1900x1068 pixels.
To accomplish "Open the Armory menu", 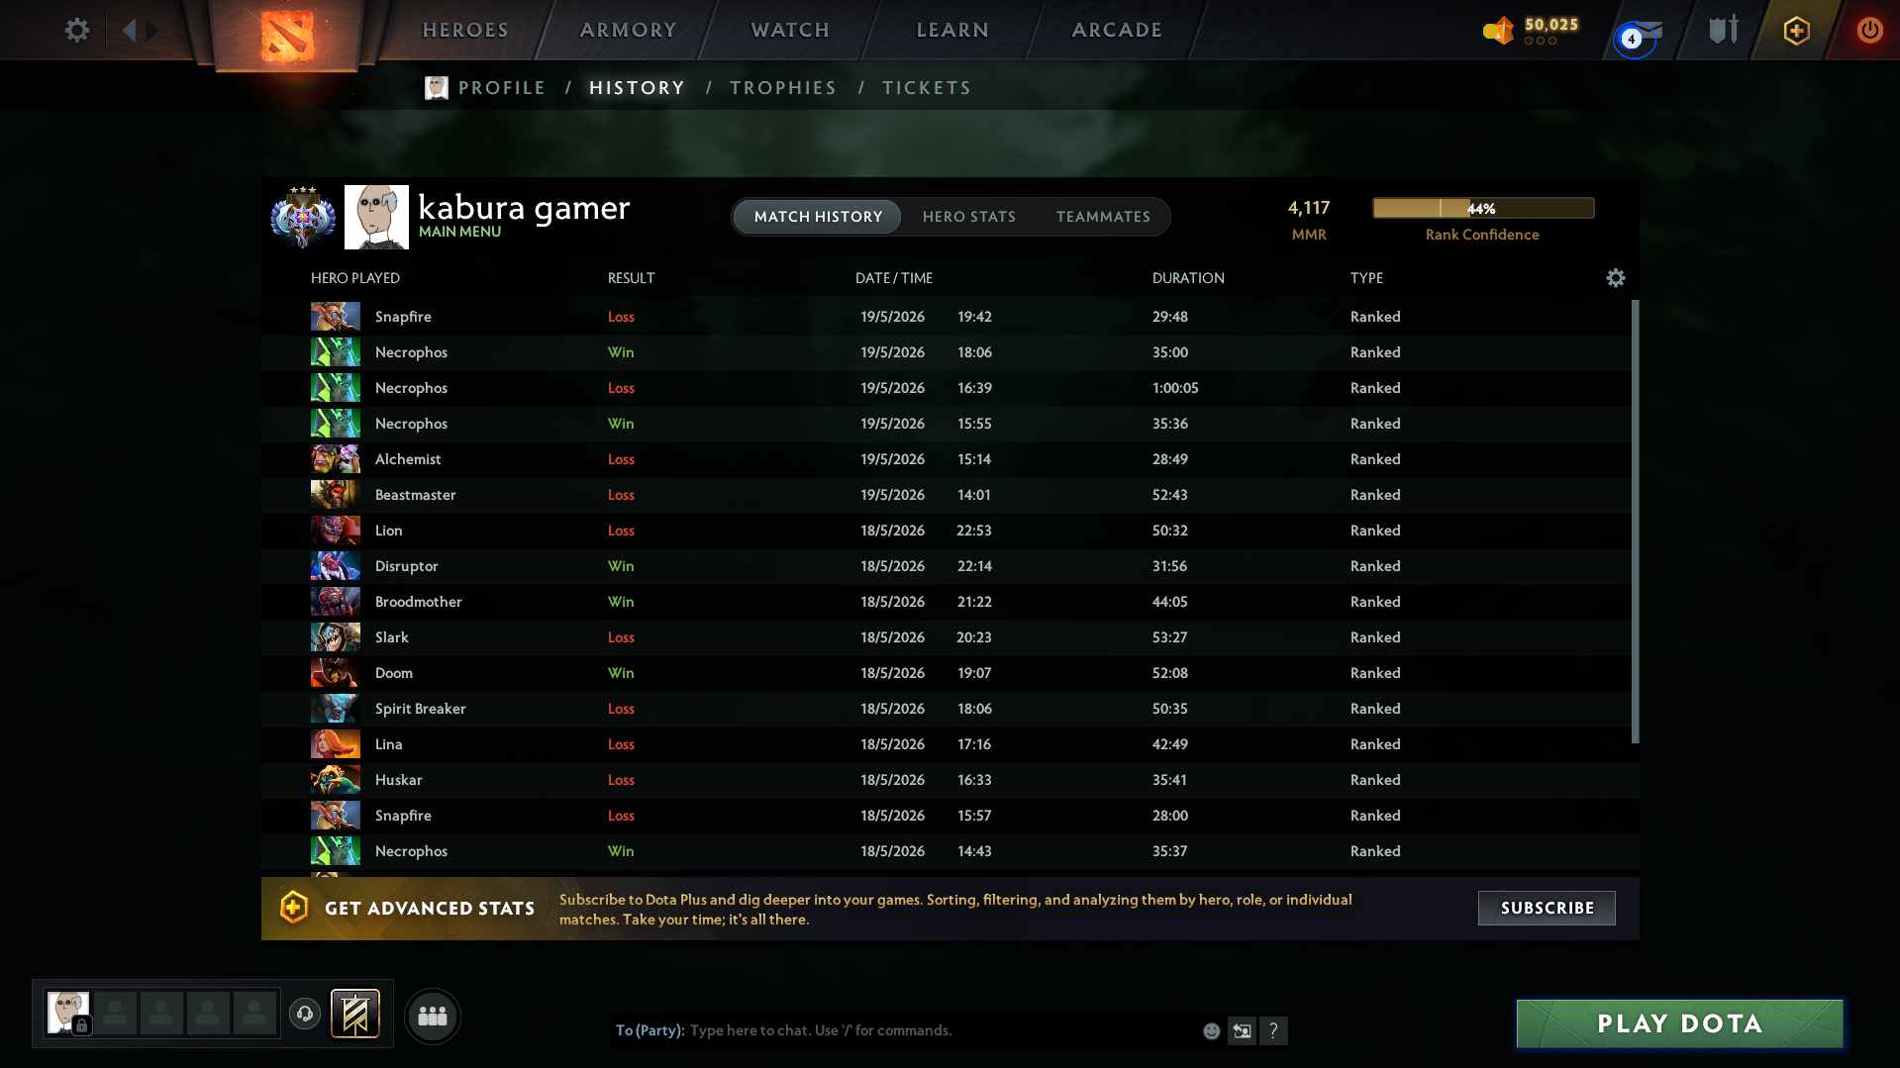I will click(x=628, y=30).
